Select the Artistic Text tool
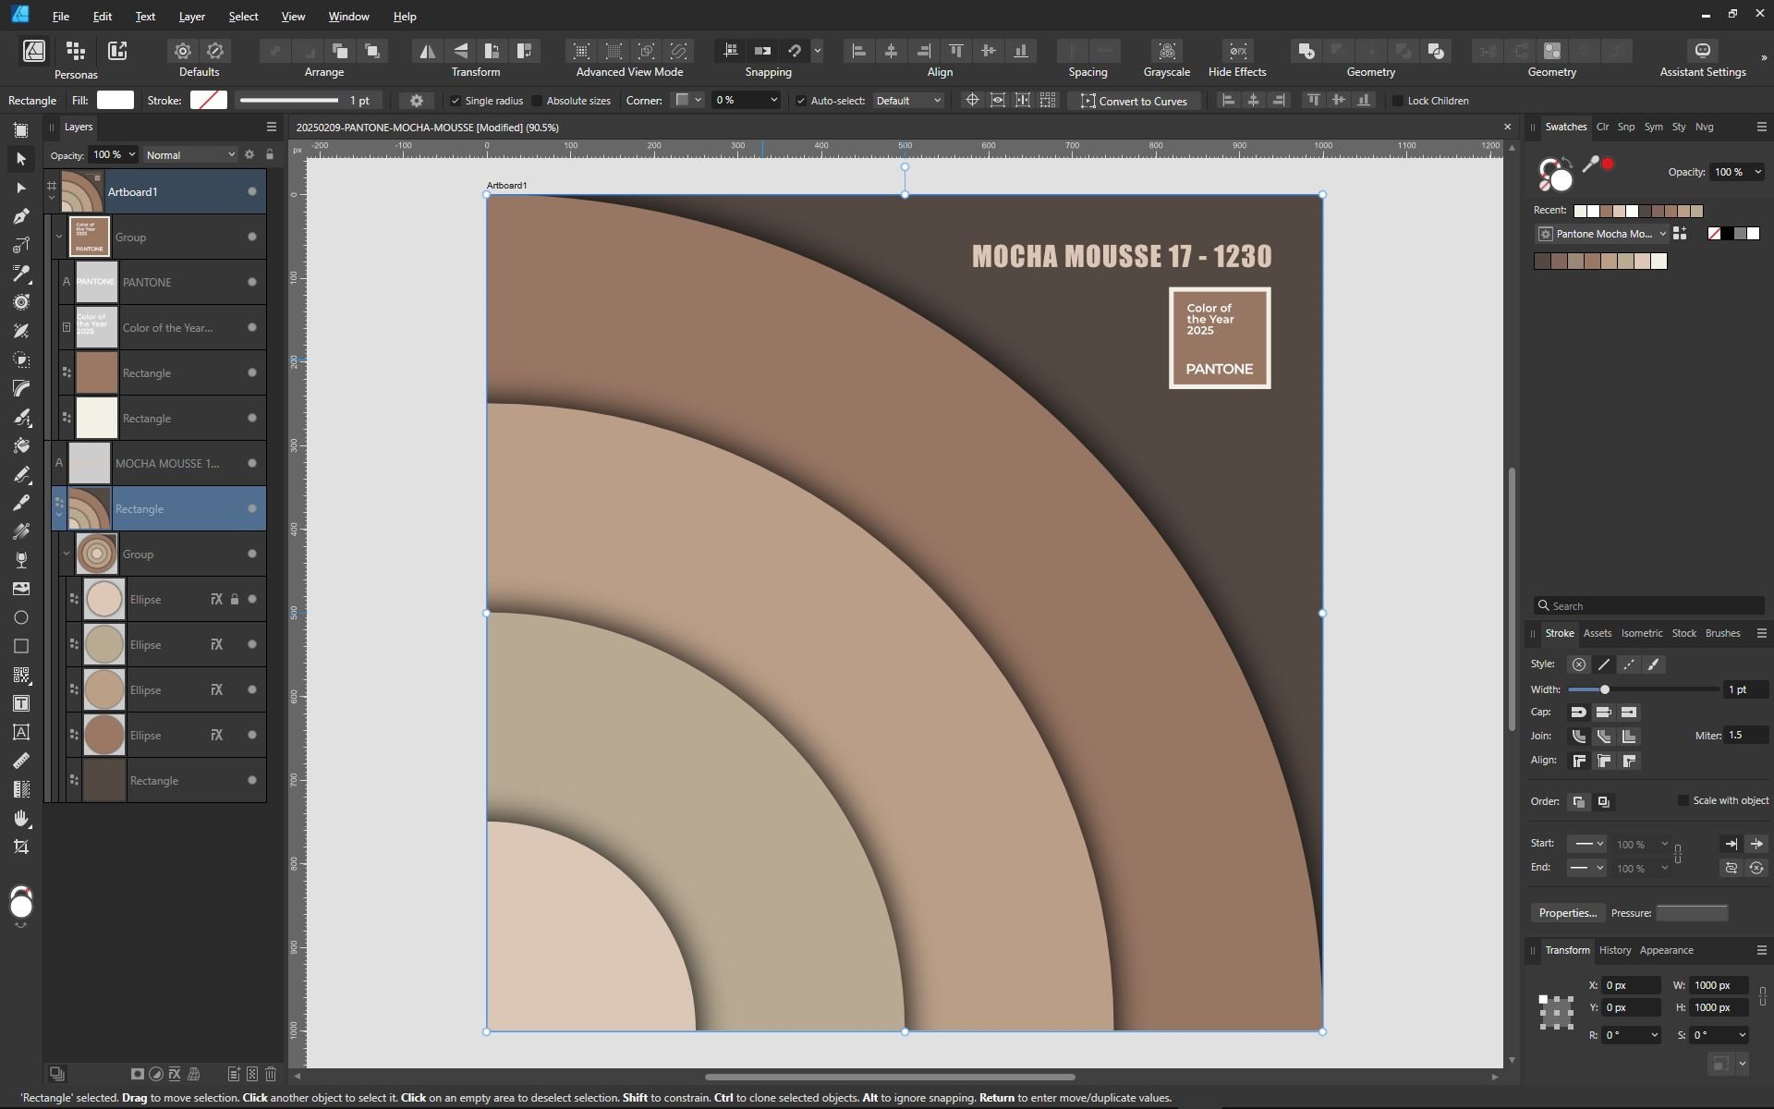The image size is (1774, 1109). pyautogui.click(x=21, y=732)
